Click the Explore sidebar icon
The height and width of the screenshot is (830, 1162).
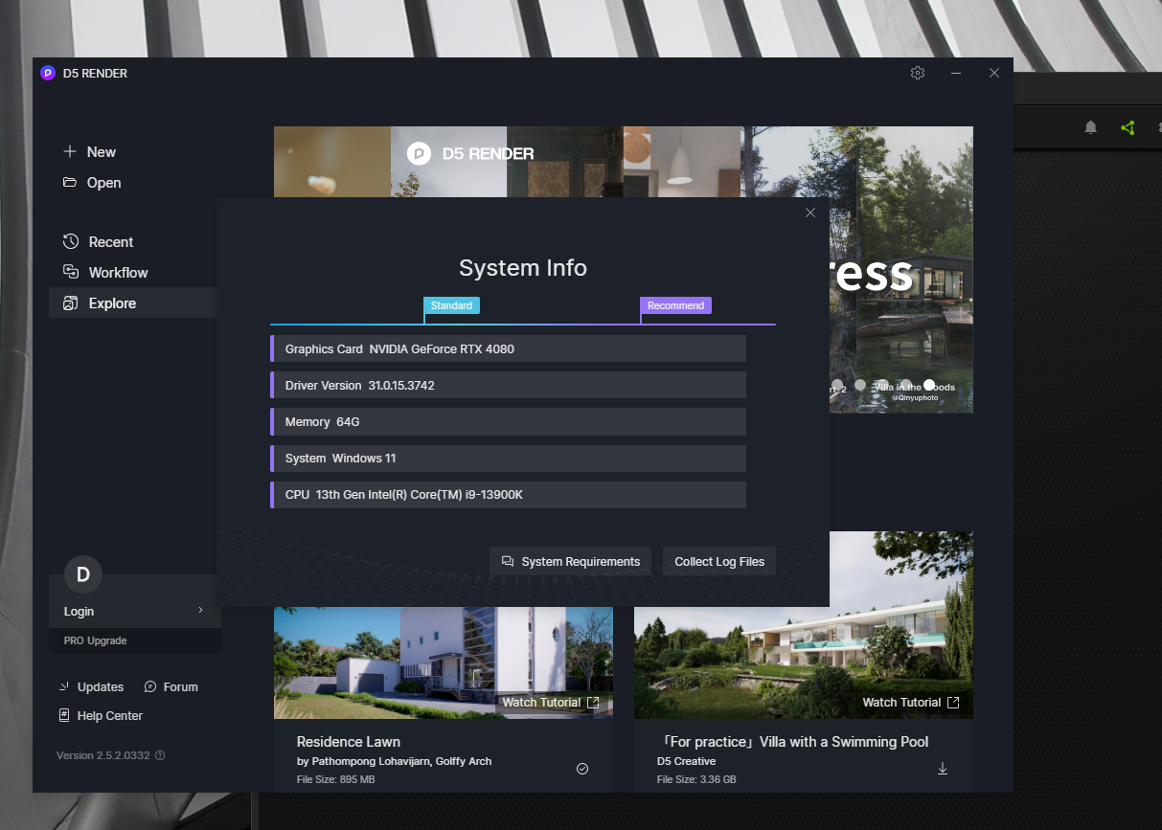click(x=70, y=303)
